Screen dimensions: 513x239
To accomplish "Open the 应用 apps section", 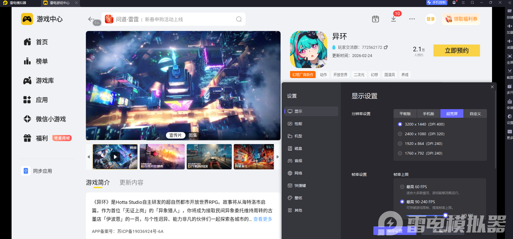I will point(36,100).
